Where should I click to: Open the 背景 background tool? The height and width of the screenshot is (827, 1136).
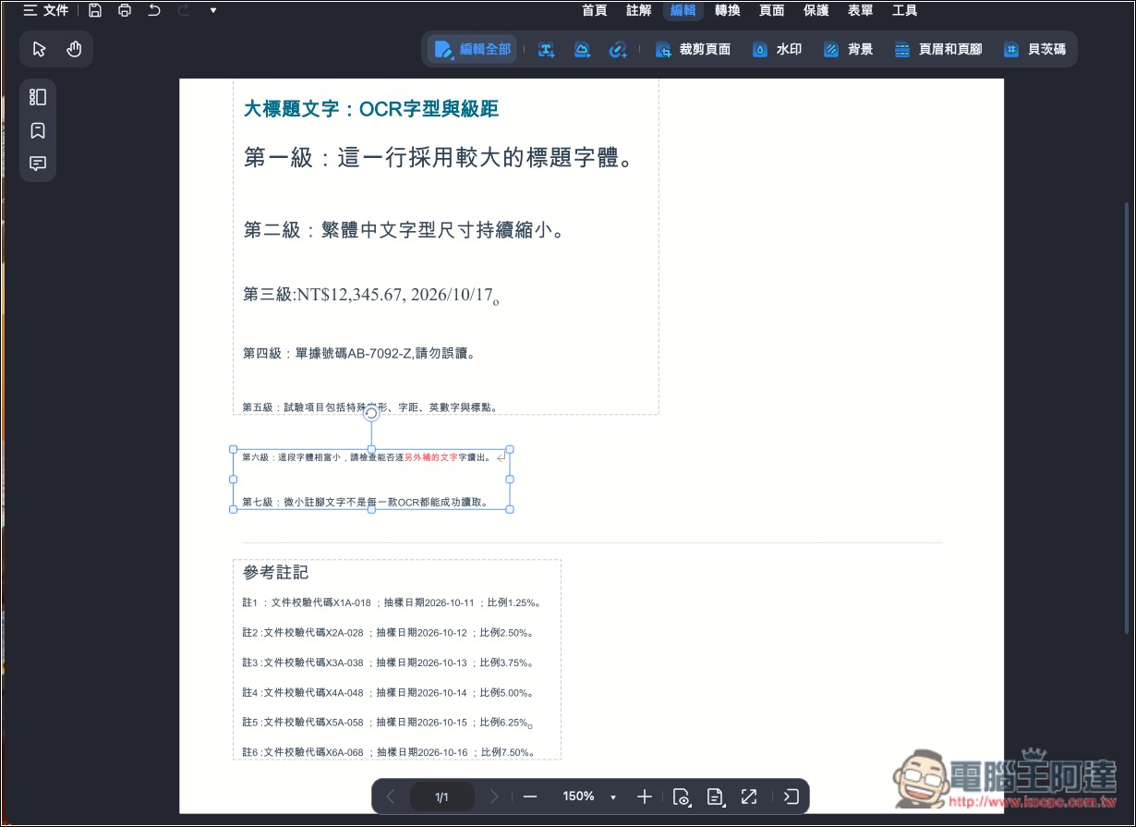[848, 50]
